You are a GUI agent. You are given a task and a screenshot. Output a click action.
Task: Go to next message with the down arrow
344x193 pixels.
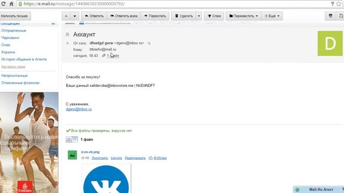75,16
